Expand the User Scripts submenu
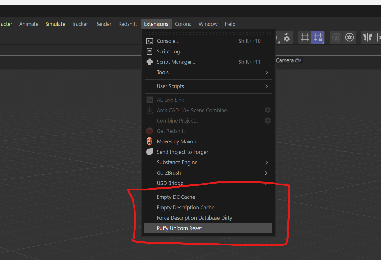Viewport: 381px width, 260px height. click(x=208, y=86)
